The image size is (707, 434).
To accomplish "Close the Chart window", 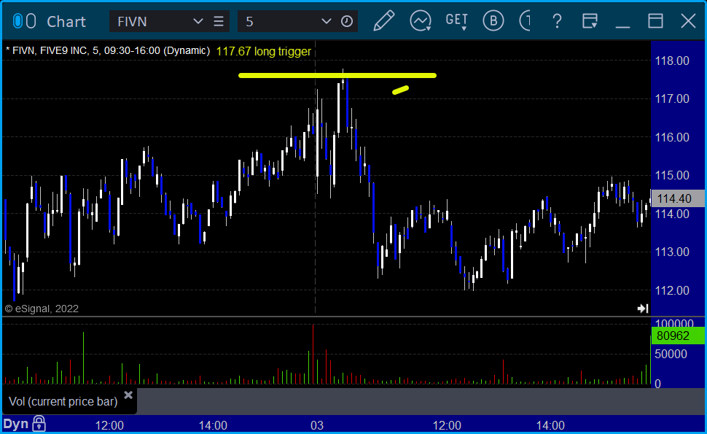I will tap(688, 21).
